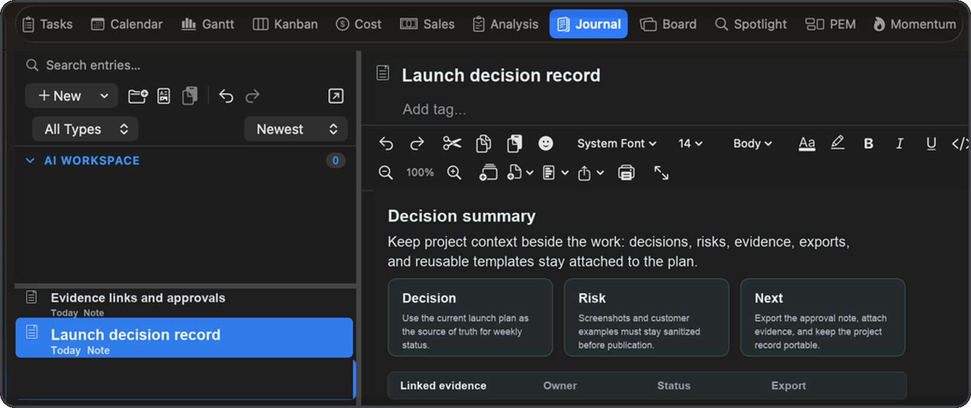Open entry in new window icon
Image resolution: width=971 pixels, height=408 pixels.
coord(336,96)
